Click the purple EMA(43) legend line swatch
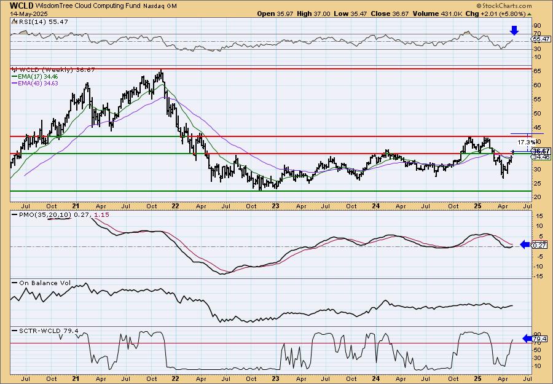553x384 pixels. (15, 84)
